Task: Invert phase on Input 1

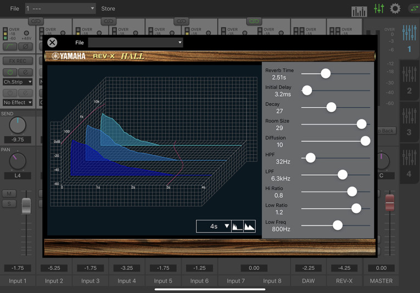Action: (25, 47)
